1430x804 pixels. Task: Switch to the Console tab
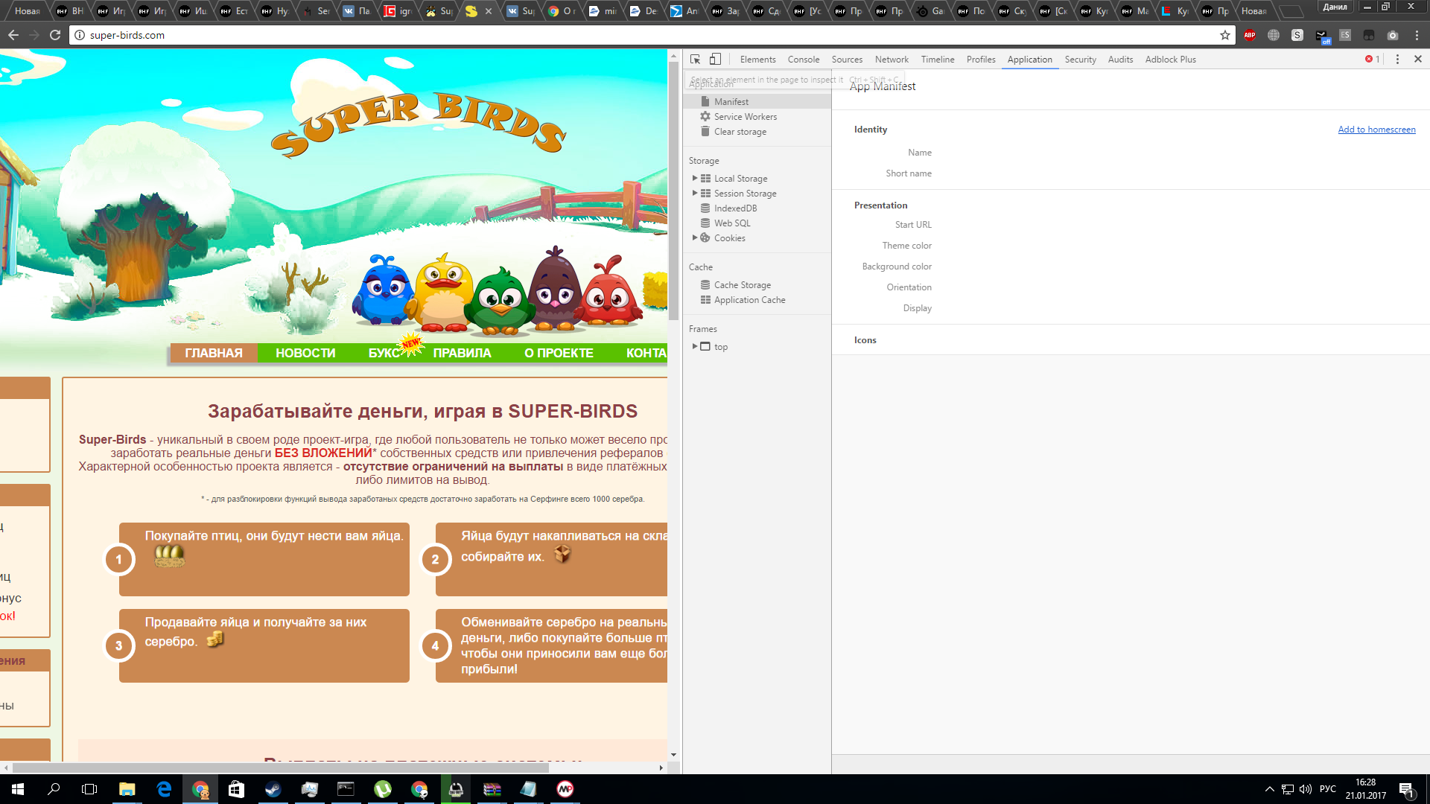coord(804,60)
